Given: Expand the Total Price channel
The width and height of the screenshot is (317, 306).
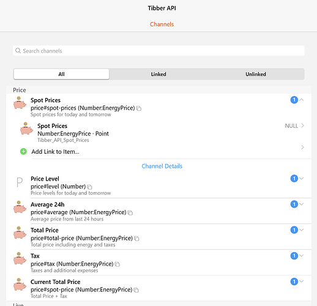Looking at the screenshot, I should 302,230.
